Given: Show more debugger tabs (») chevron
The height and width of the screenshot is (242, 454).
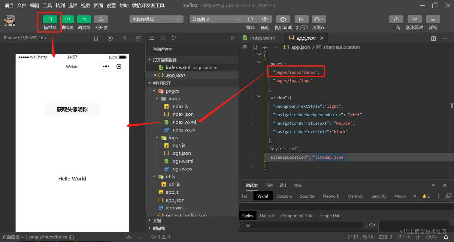Looking at the screenshot, I should tap(414, 196).
